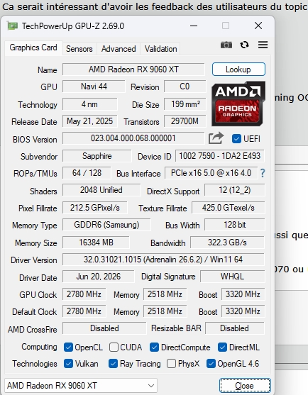Toggle the Ray Tracing checkbox

(x=113, y=364)
